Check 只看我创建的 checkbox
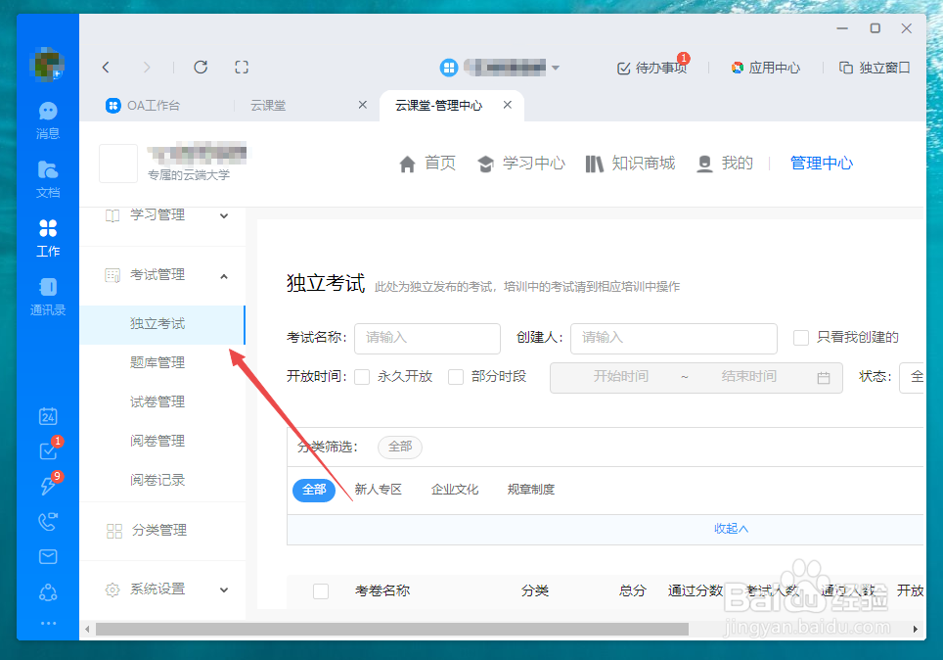Image resolution: width=943 pixels, height=660 pixels. point(801,338)
